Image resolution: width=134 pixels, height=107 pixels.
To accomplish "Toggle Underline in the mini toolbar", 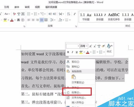I will point(77,52).
